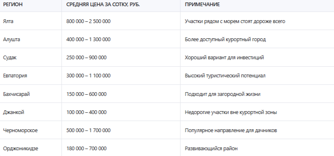Click the price 800 000 – 2 500 000

pyautogui.click(x=88, y=21)
